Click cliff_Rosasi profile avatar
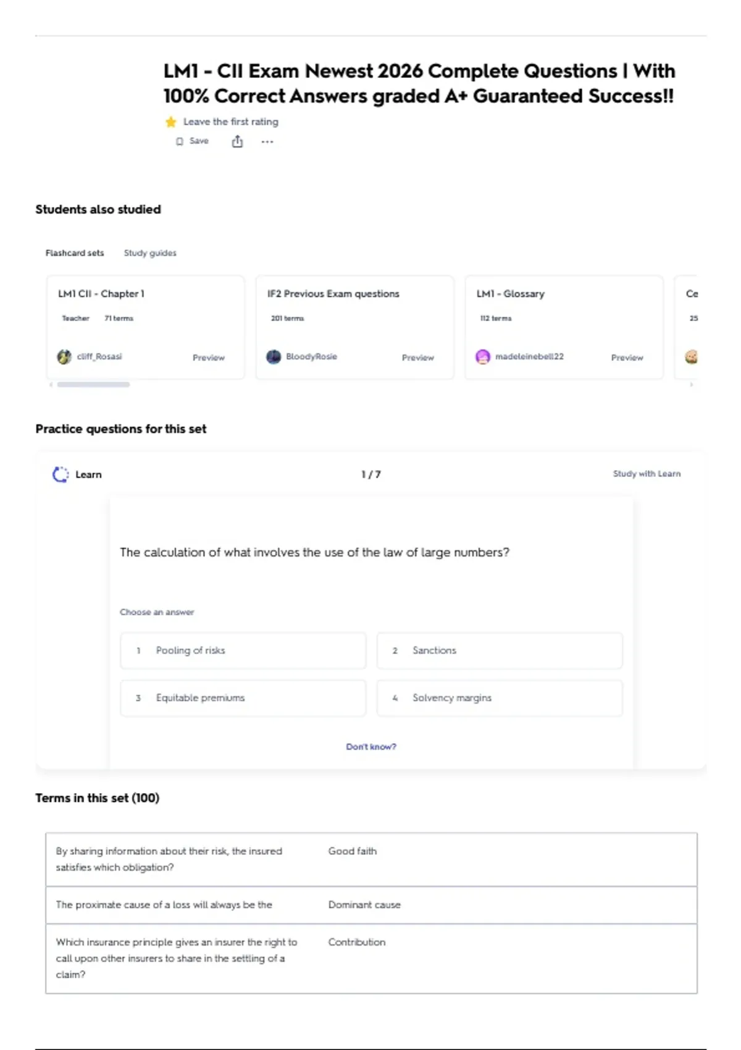The height and width of the screenshot is (1050, 741). pyautogui.click(x=64, y=356)
